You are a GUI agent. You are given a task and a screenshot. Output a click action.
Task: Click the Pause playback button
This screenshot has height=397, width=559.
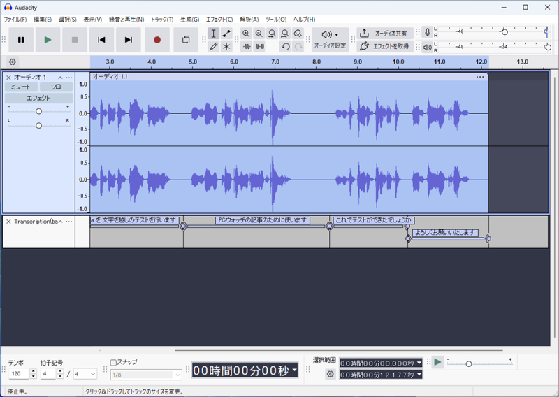click(x=21, y=40)
